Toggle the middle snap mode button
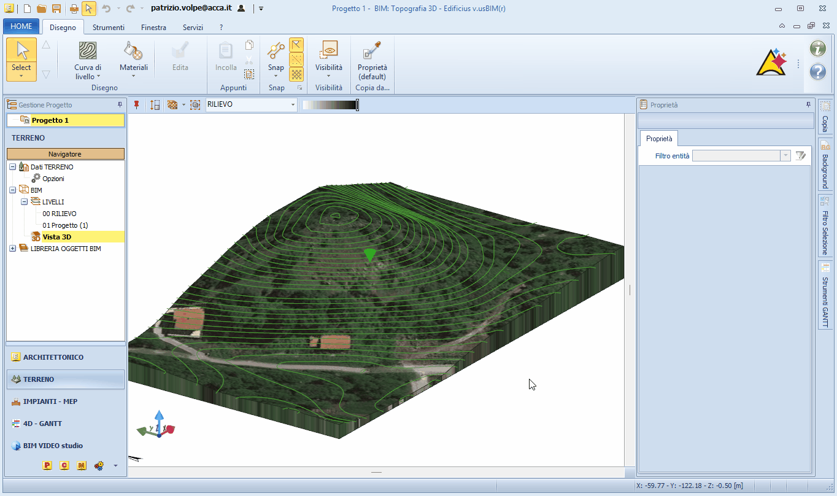 (x=296, y=60)
